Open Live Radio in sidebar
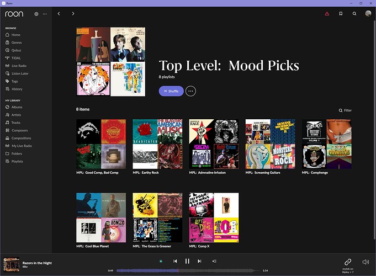This screenshot has height=276, width=376. point(19,66)
